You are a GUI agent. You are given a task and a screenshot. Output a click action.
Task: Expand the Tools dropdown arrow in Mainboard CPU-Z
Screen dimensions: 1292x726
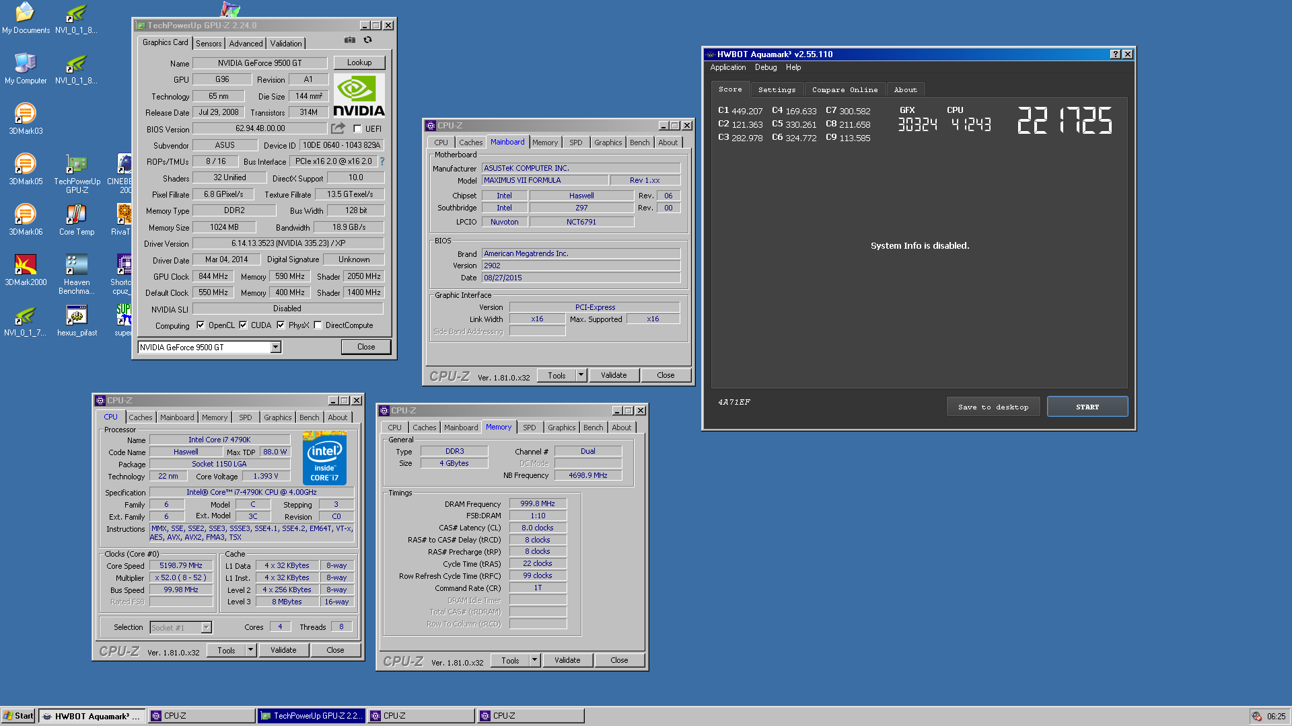(x=581, y=375)
